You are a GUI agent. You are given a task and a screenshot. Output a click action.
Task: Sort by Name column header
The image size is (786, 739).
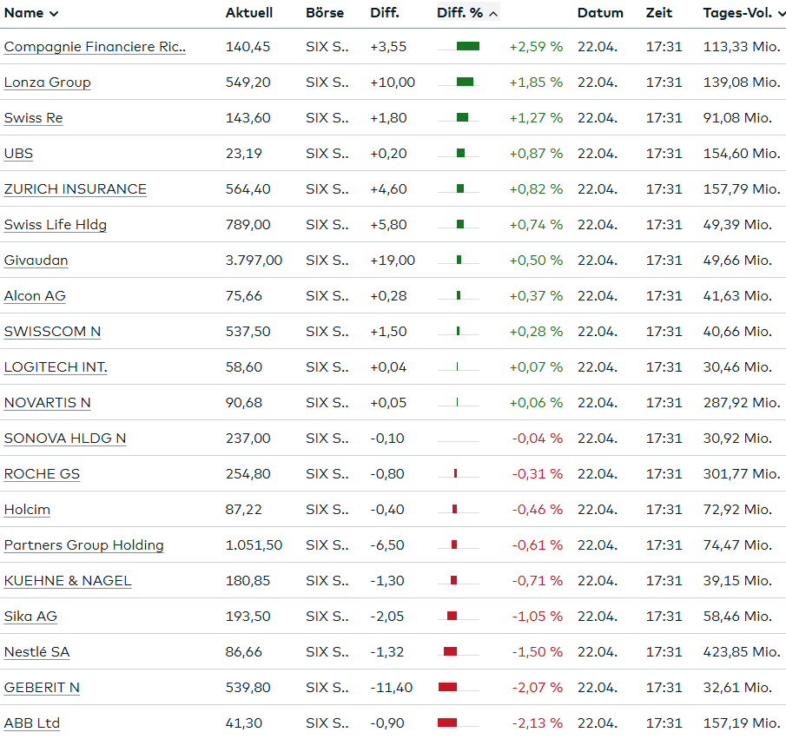point(31,13)
